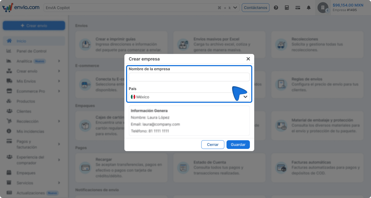
Task: Click the Recargar card icon
Action: (x=86, y=168)
